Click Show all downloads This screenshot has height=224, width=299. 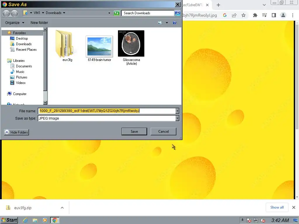(x=277, y=207)
